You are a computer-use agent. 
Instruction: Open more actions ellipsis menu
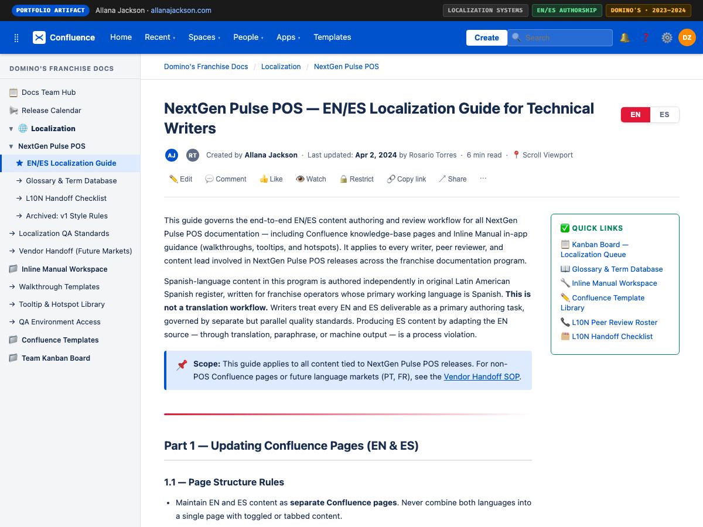(x=483, y=179)
